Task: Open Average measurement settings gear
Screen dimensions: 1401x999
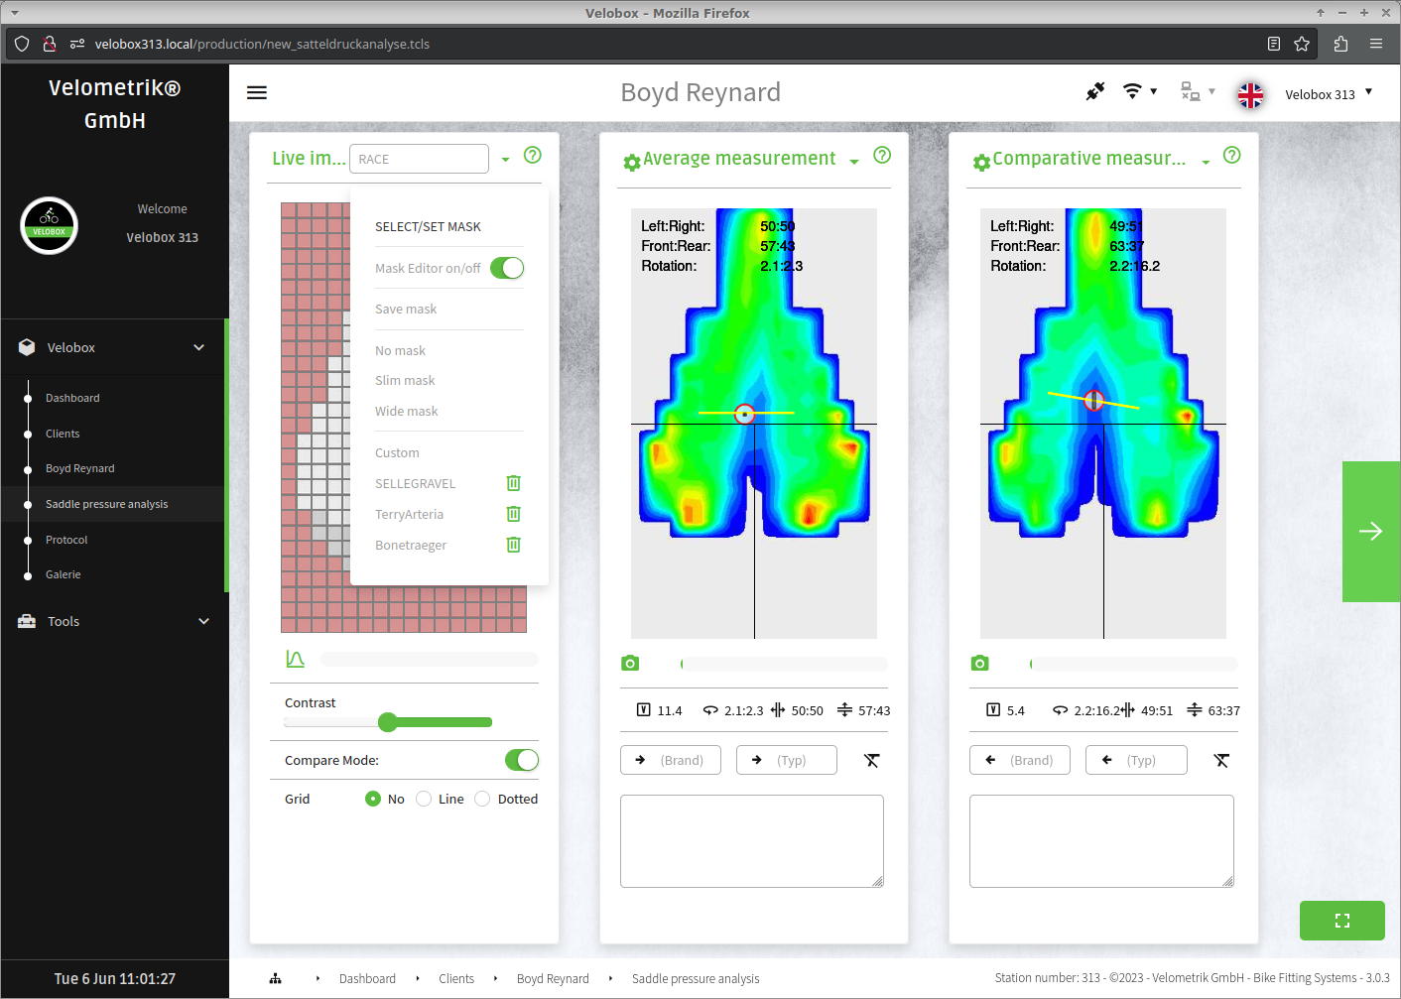Action: point(631,162)
